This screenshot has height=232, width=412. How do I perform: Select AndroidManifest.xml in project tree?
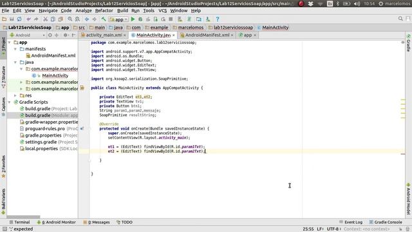(x=51, y=55)
